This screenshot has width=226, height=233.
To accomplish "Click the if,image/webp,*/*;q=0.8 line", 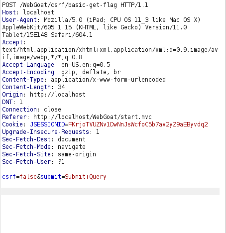I will (42, 57).
